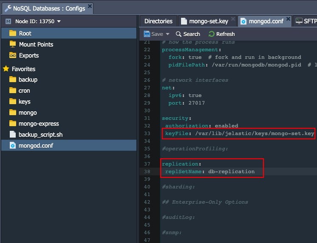Open the Root tree item

pyautogui.click(x=69, y=33)
